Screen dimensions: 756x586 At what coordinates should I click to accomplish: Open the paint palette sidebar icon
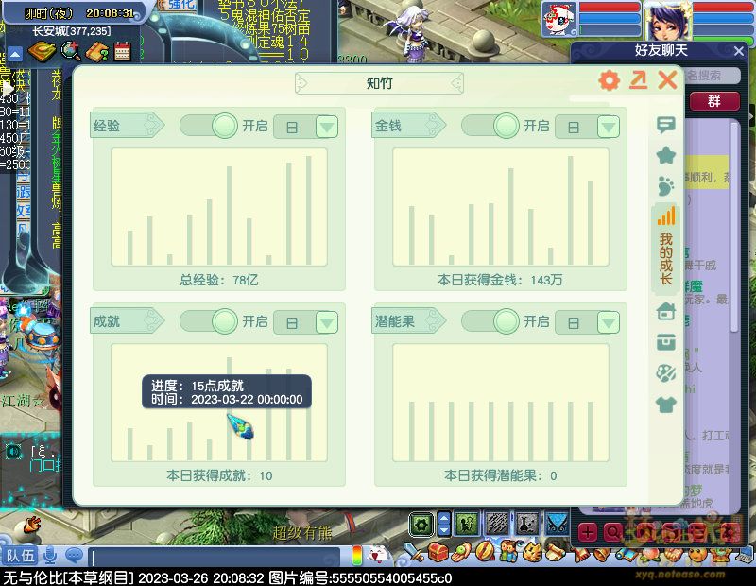pos(666,373)
